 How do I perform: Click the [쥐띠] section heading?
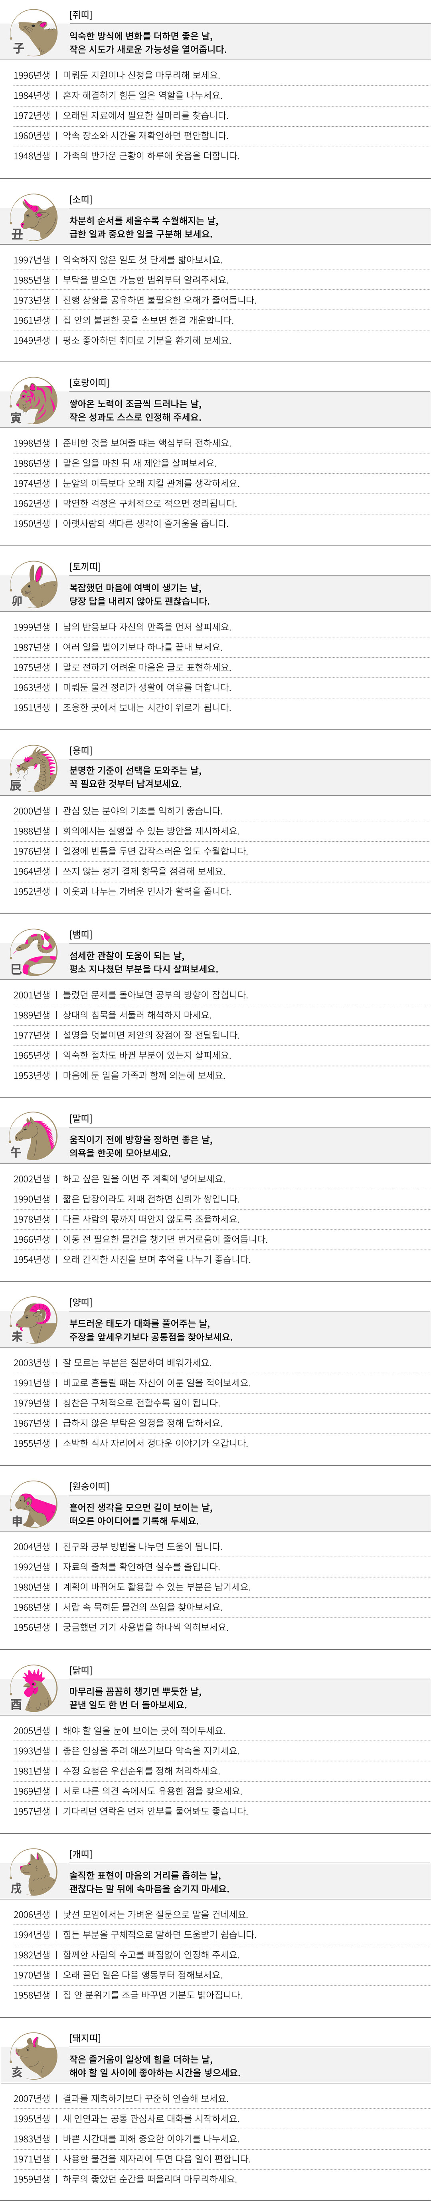(81, 15)
